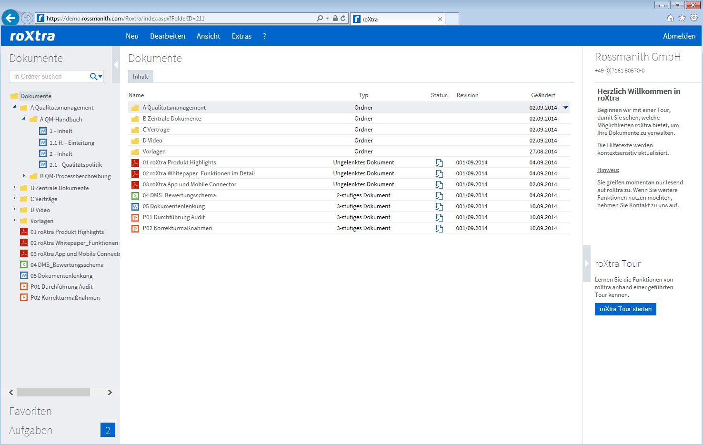Screen dimensions: 703x445
Task: Click Excel icon of 04 DMS_Bewertungsschema in list
Action: [135, 196]
